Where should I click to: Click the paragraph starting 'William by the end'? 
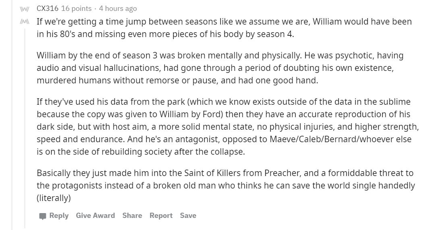220,68
